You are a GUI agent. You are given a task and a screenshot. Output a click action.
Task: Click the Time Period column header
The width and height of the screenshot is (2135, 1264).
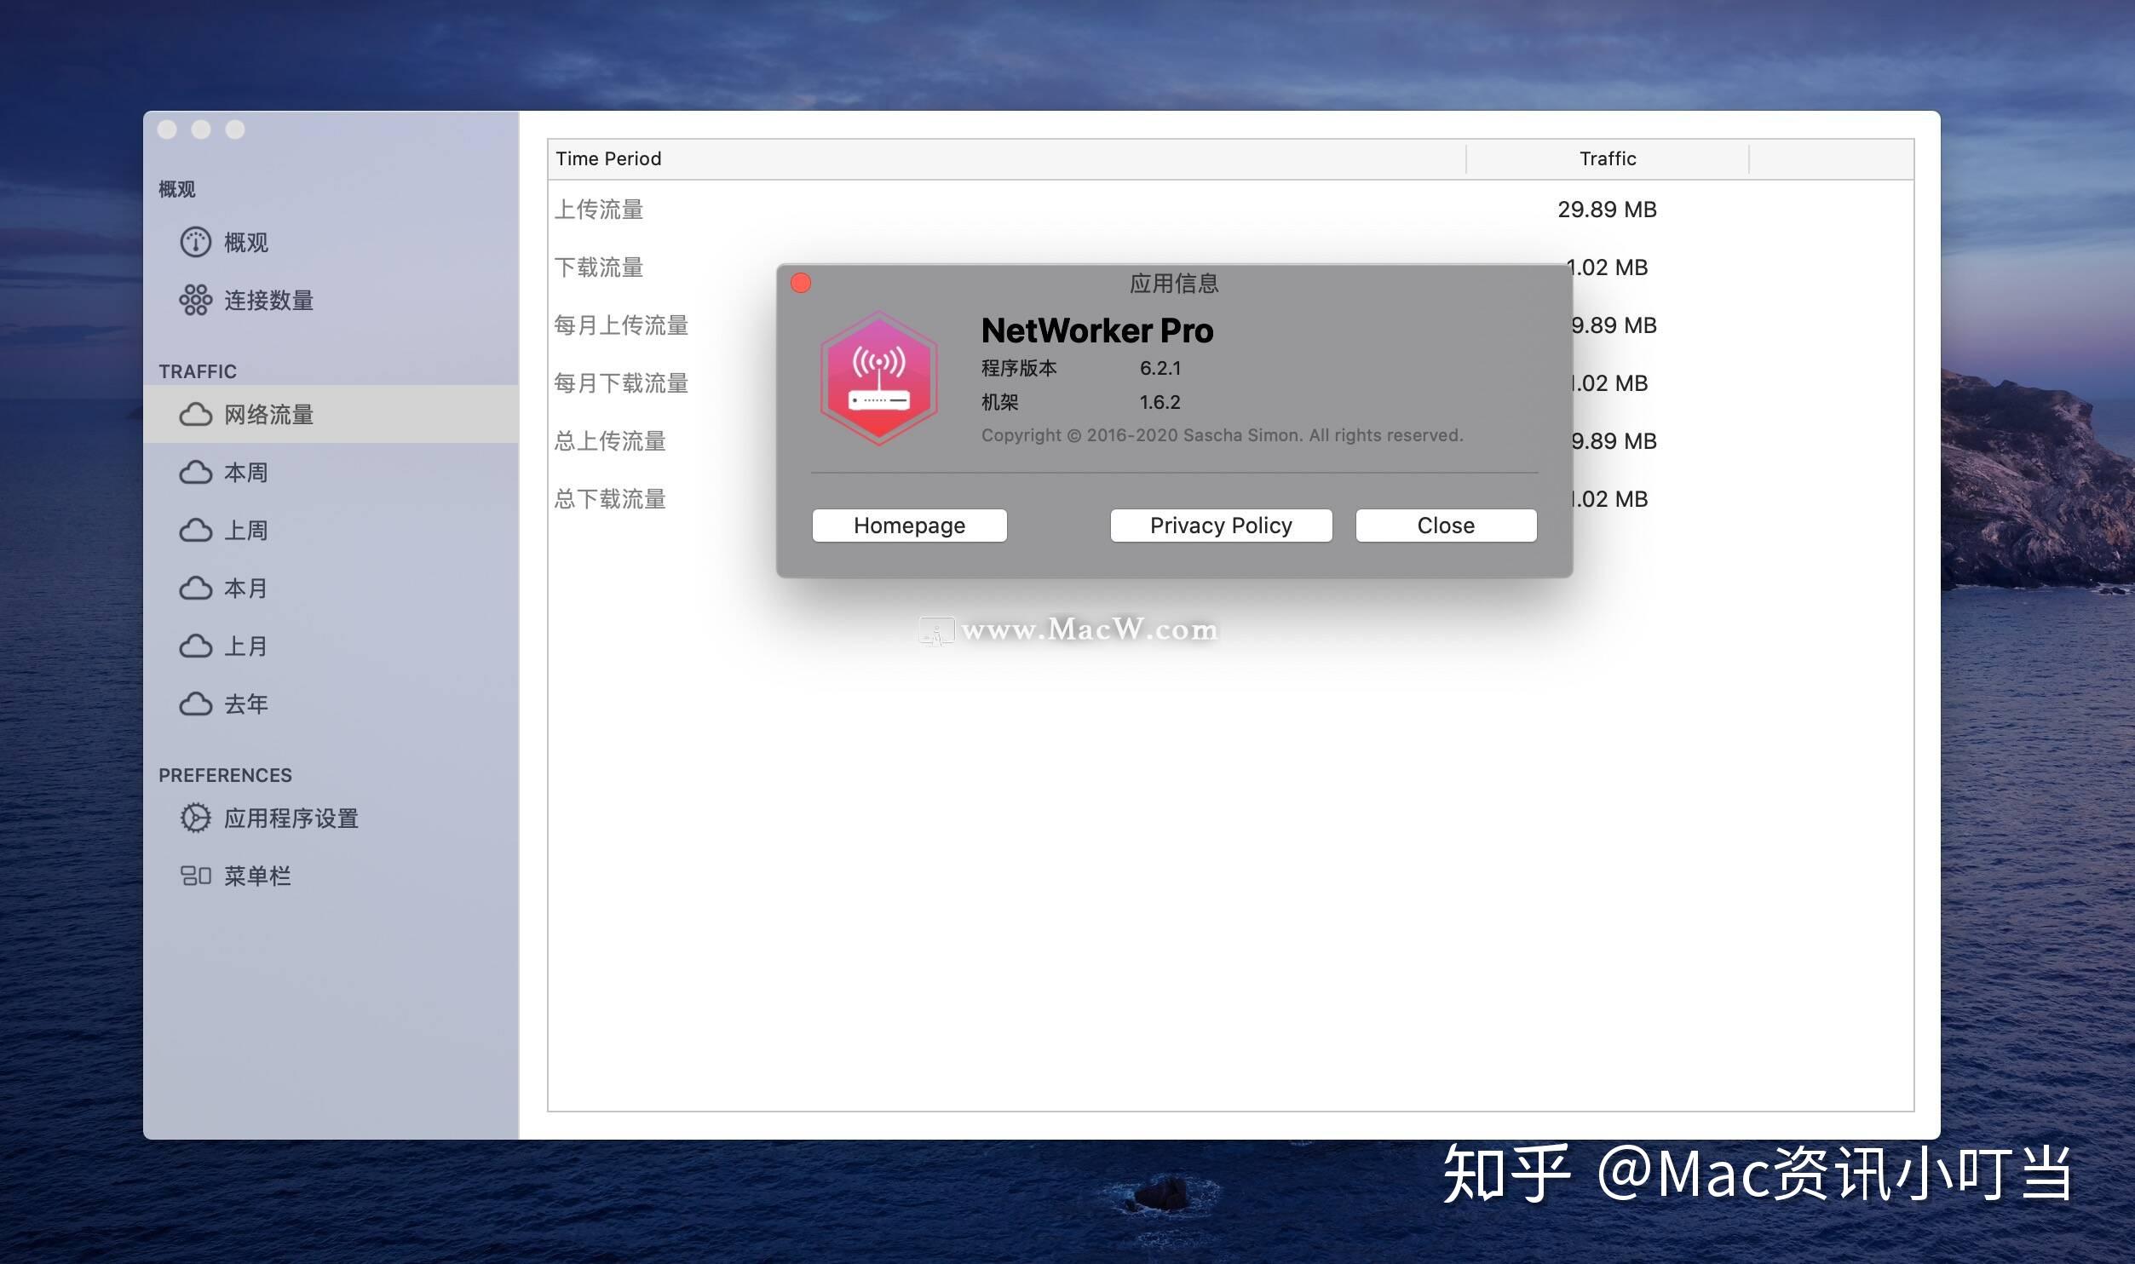pos(608,158)
